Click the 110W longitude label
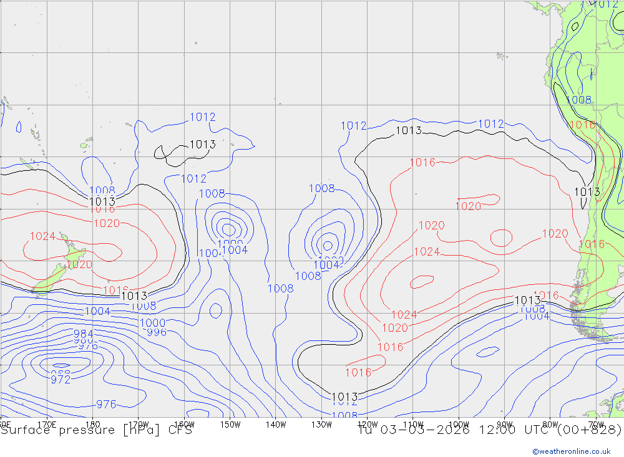The width and height of the screenshot is (624, 457). coord(413,425)
